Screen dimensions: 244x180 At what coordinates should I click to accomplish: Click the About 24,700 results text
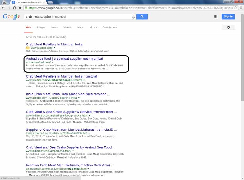(x=46, y=37)
